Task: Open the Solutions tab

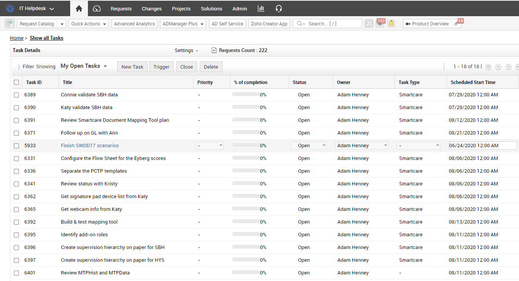Action: 211,8
